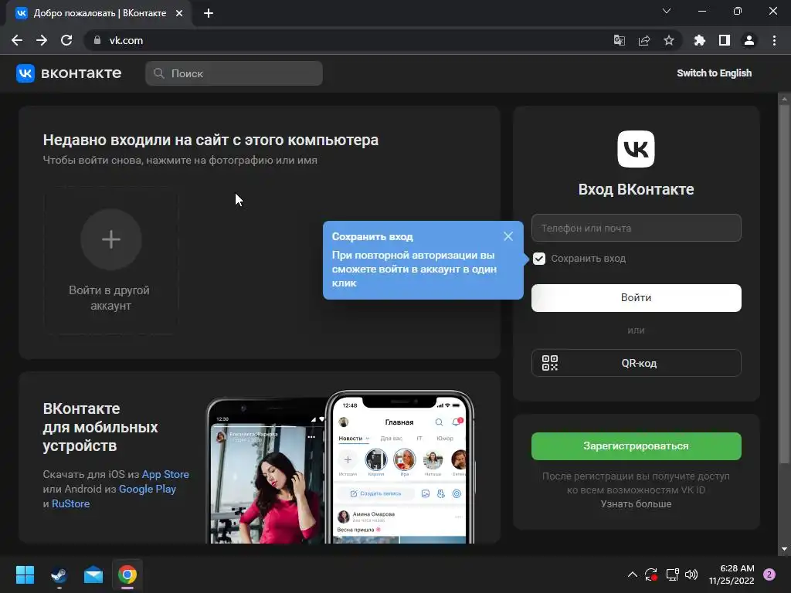
Task: Open the volume speaker tray icon
Action: [691, 574]
